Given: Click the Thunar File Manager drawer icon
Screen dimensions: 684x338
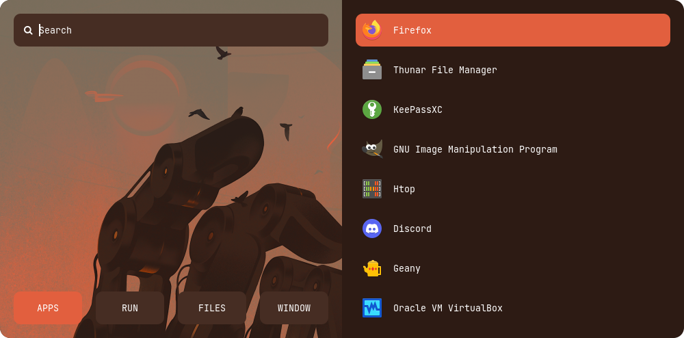Looking at the screenshot, I should 372,70.
